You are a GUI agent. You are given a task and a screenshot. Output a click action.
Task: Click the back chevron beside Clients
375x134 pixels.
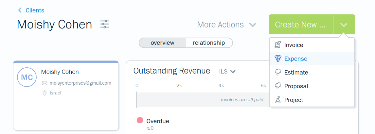tap(20, 10)
